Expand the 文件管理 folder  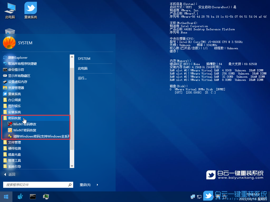(14, 142)
